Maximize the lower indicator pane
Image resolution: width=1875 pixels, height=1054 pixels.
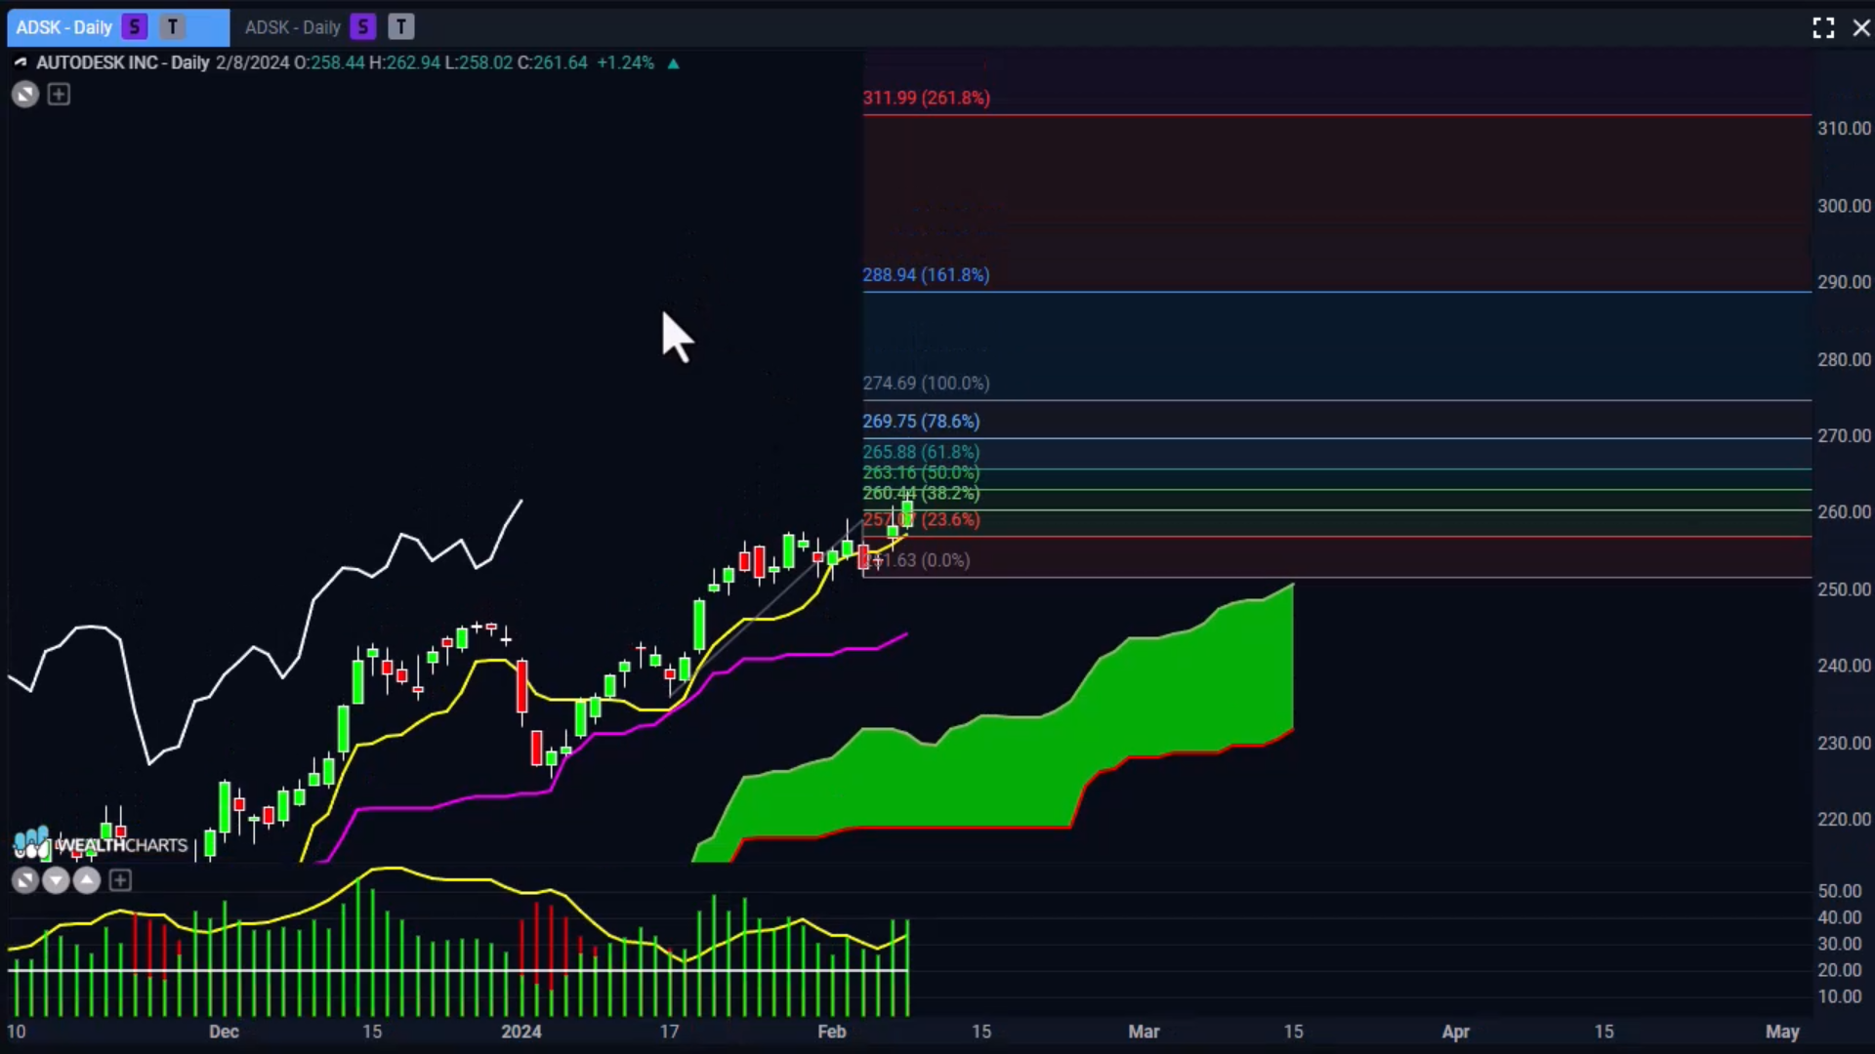click(x=25, y=881)
